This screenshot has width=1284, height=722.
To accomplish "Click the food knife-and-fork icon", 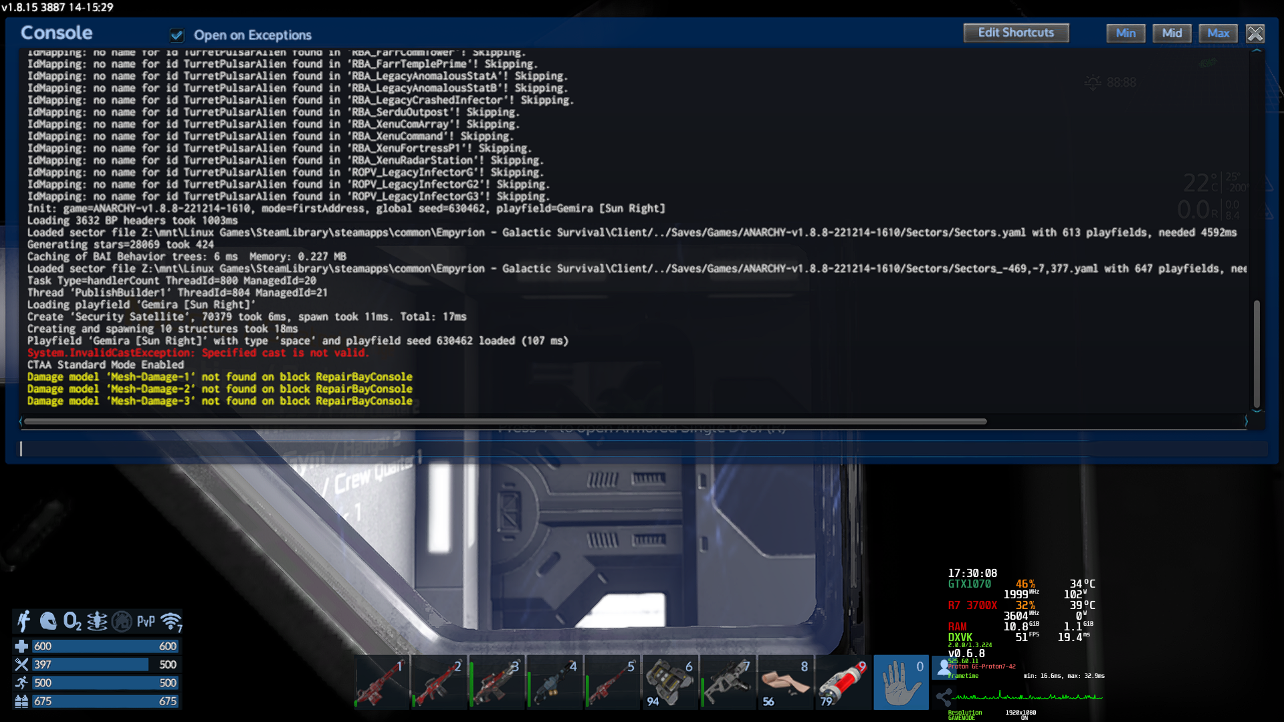I will (x=21, y=665).
